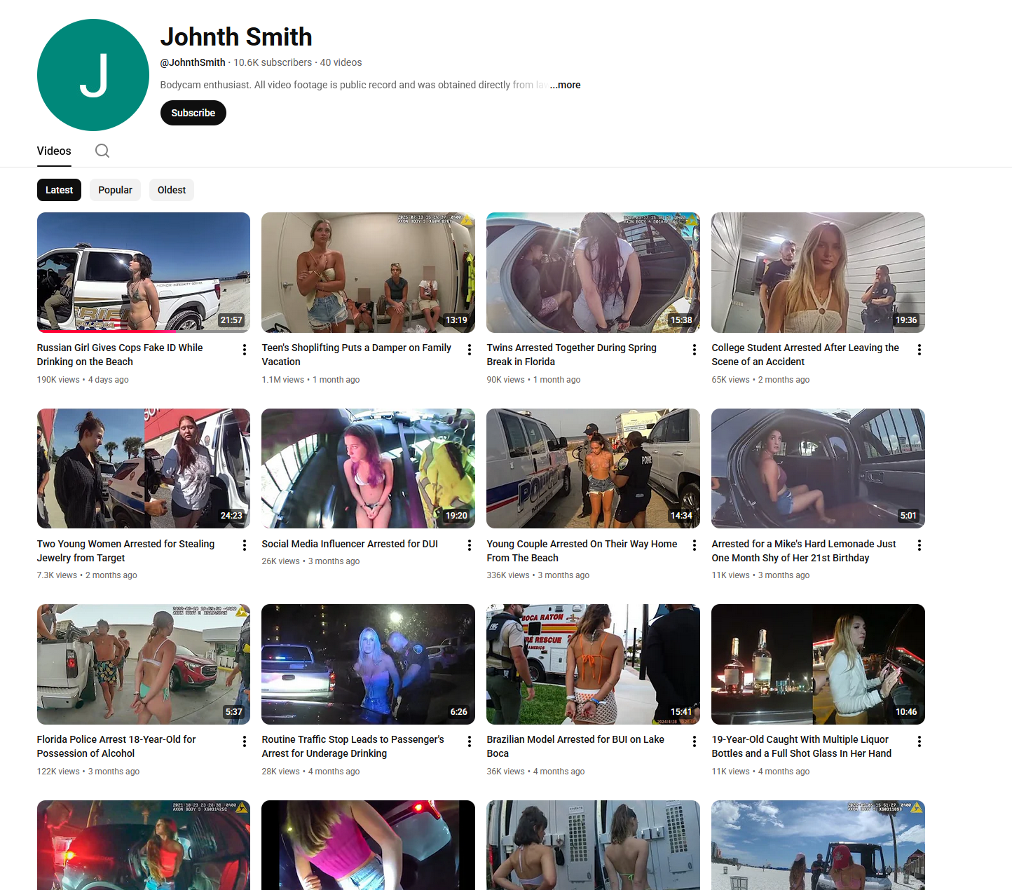The height and width of the screenshot is (890, 1012).
Task: Click the '1.1M views' text
Action: click(x=283, y=380)
